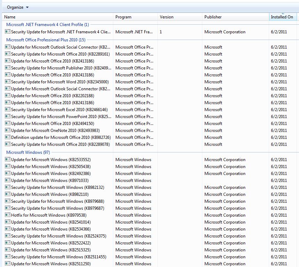299x267 pixels.
Task: Sort list by Name column header
Action: point(10,17)
